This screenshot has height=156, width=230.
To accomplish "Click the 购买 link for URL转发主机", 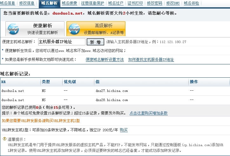I will [x=124, y=130].
